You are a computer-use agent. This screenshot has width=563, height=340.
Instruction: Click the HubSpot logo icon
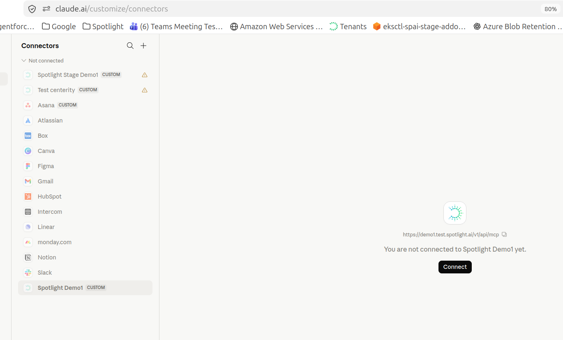click(x=28, y=197)
